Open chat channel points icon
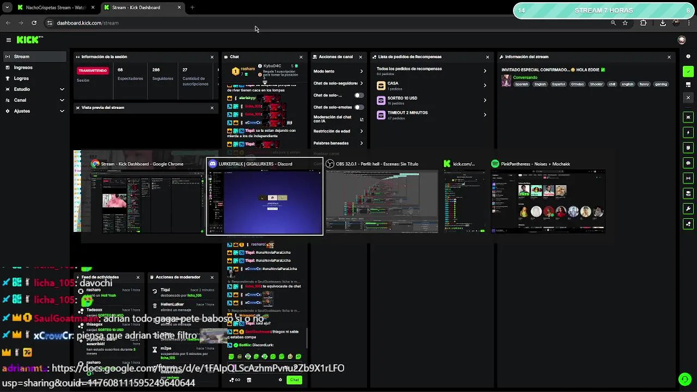697x392 pixels. click(235, 380)
